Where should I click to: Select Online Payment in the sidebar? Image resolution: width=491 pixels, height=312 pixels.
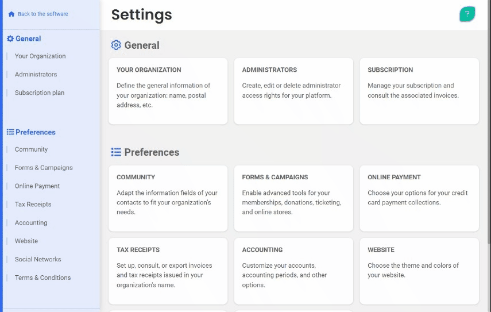pos(37,186)
